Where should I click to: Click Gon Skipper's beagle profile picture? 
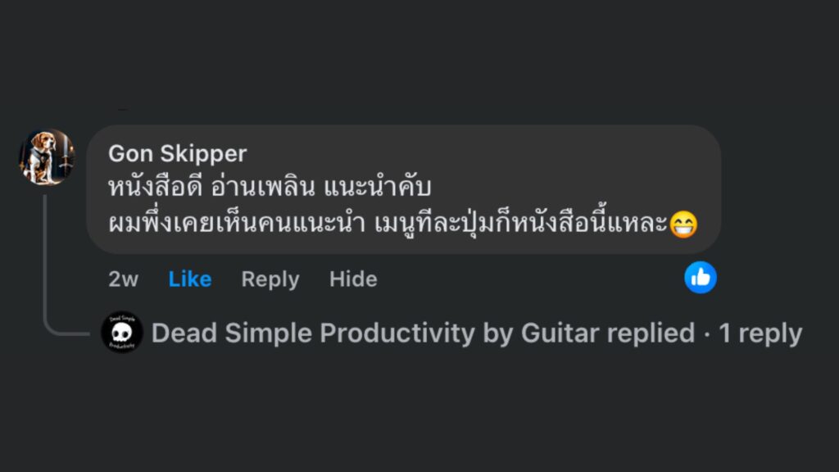48,156
